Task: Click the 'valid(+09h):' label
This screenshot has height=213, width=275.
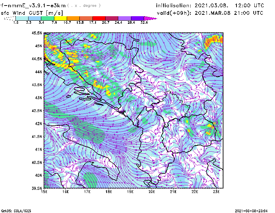Action: (174, 13)
